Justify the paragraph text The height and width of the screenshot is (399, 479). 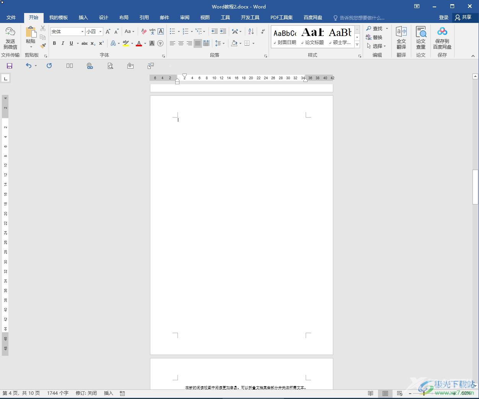point(198,43)
